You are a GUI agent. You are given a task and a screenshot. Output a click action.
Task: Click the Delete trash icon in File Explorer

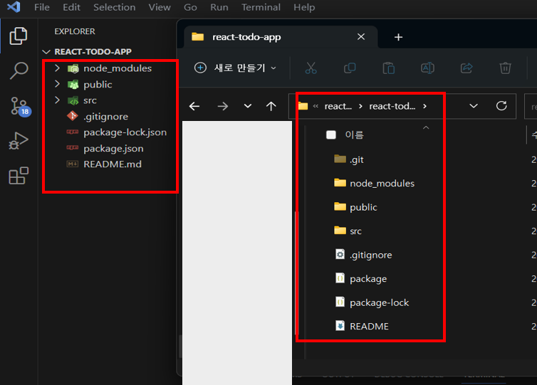click(505, 68)
